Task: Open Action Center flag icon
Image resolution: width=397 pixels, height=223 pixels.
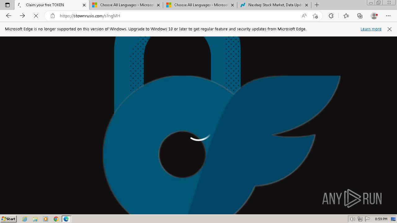Action: click(368, 219)
